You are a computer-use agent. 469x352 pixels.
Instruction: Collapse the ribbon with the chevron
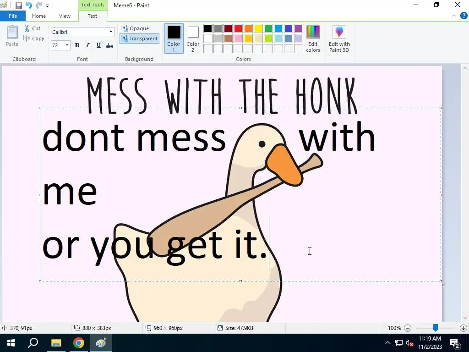tap(454, 16)
